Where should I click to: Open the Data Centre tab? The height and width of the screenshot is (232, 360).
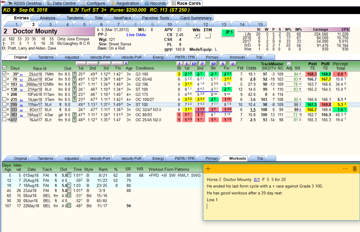(61, 3)
